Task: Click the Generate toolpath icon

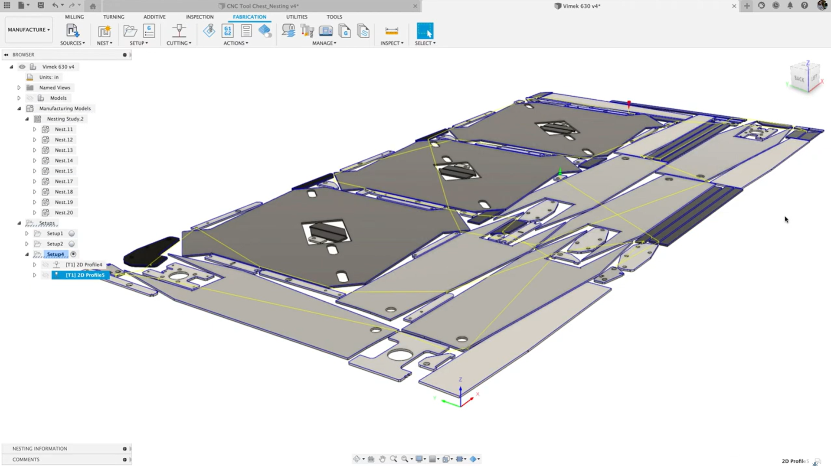Action: pyautogui.click(x=209, y=31)
